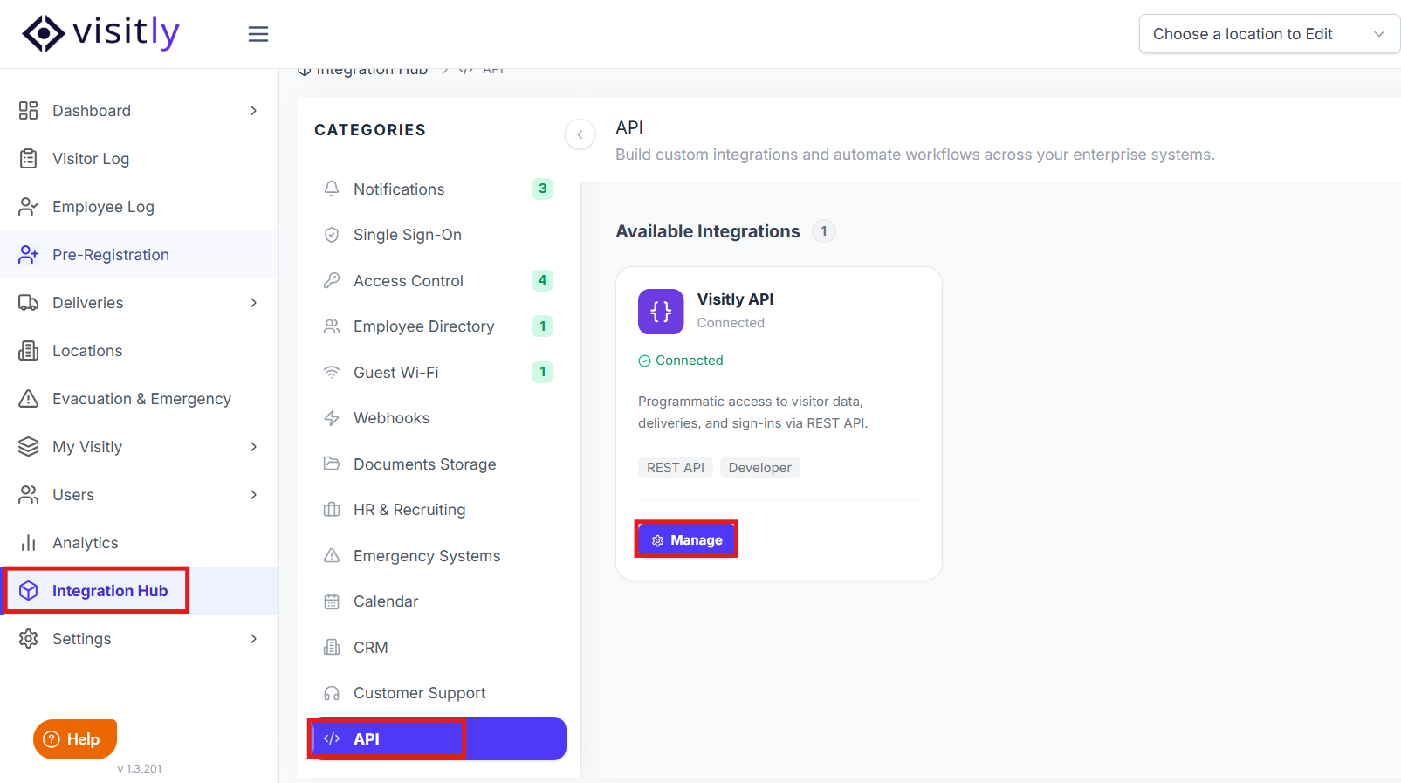Click the Visitly logo
Screen dimensions: 1401x783
pyautogui.click(x=100, y=33)
